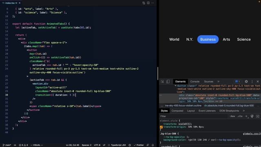Toggle rendering emulations paintbrush icon
The width and height of the screenshot is (261, 147).
[x=252, y=116]
